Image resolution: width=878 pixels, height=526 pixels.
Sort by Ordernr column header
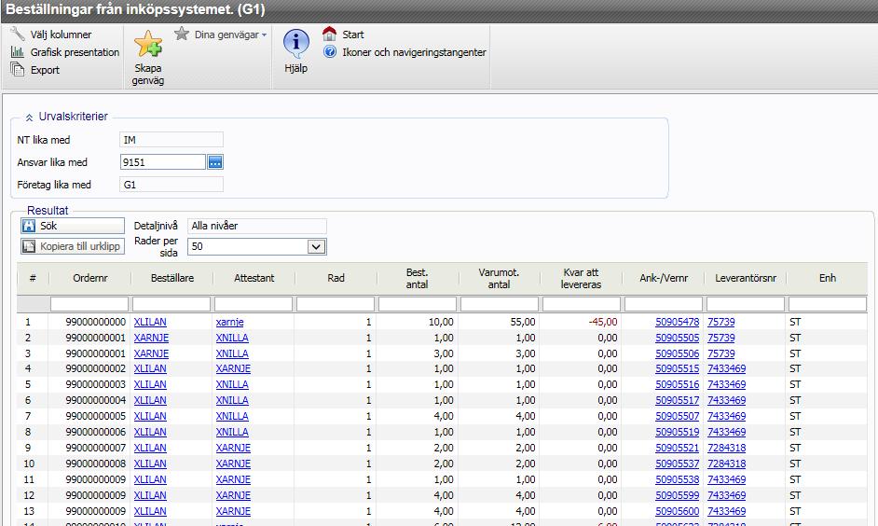89,278
